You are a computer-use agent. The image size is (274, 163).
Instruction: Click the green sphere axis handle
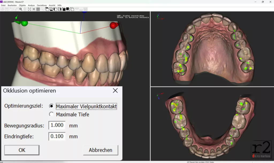click(x=25, y=24)
